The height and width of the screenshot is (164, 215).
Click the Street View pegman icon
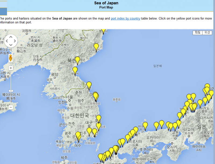(11, 58)
